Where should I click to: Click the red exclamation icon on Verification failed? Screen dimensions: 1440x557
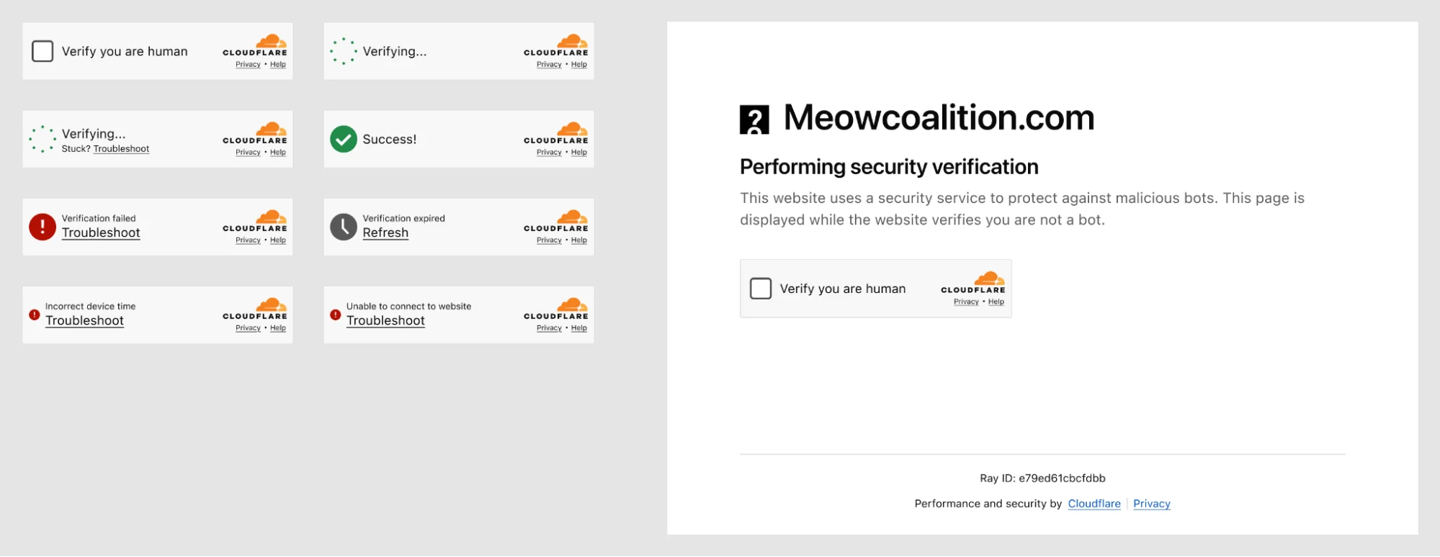point(43,225)
